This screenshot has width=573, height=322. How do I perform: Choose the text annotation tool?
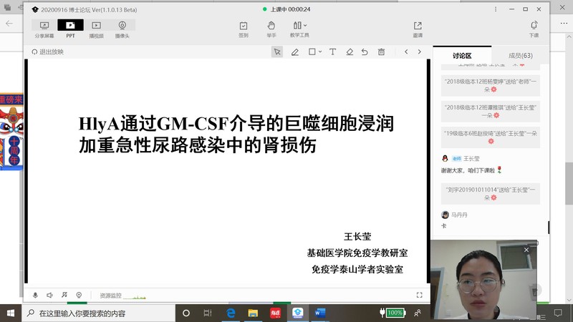(332, 52)
